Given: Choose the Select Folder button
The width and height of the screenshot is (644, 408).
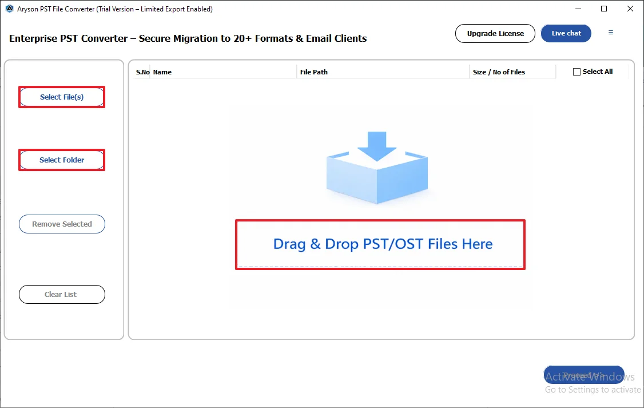Looking at the screenshot, I should [62, 160].
